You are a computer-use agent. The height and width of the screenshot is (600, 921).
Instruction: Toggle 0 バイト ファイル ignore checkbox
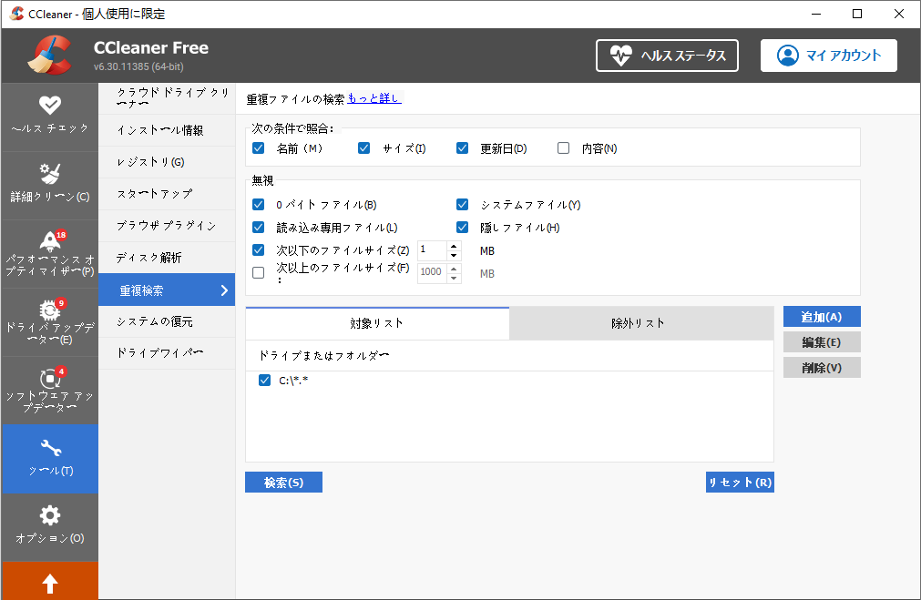tap(259, 204)
